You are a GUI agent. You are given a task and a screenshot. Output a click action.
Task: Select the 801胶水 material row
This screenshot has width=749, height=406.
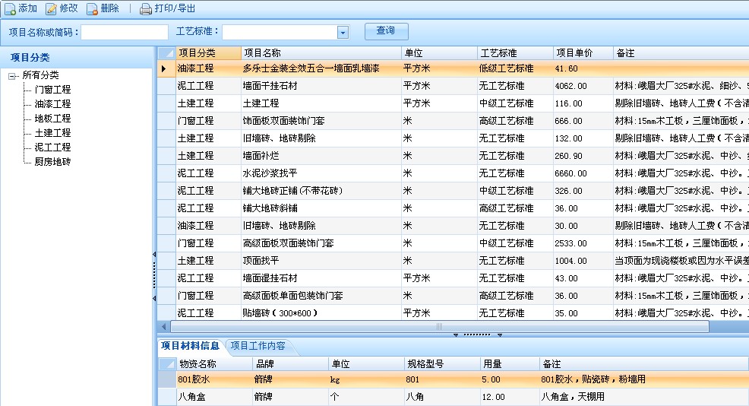453,379
